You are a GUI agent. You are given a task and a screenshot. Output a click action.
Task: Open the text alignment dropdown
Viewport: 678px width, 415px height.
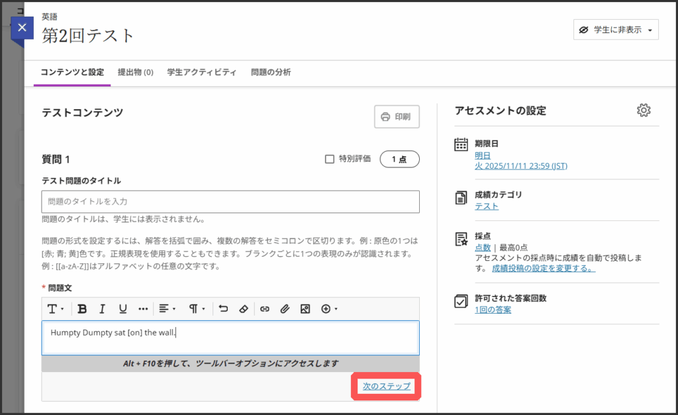pyautogui.click(x=167, y=308)
